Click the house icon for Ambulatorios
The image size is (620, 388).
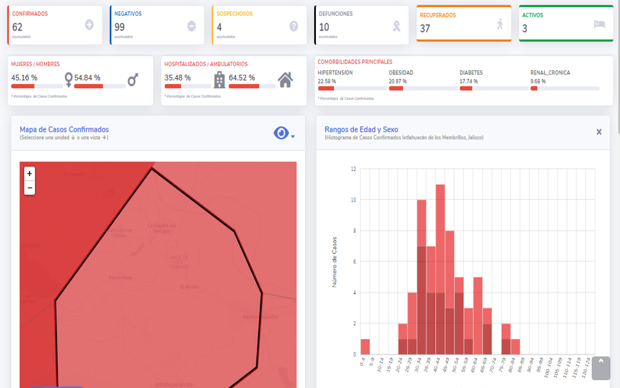point(285,80)
